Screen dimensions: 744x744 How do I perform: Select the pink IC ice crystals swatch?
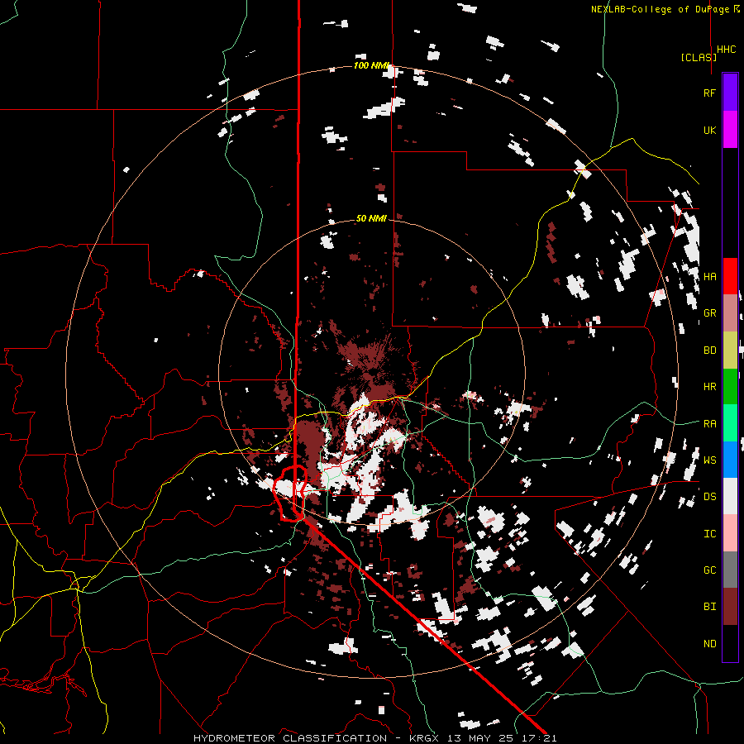[730, 533]
